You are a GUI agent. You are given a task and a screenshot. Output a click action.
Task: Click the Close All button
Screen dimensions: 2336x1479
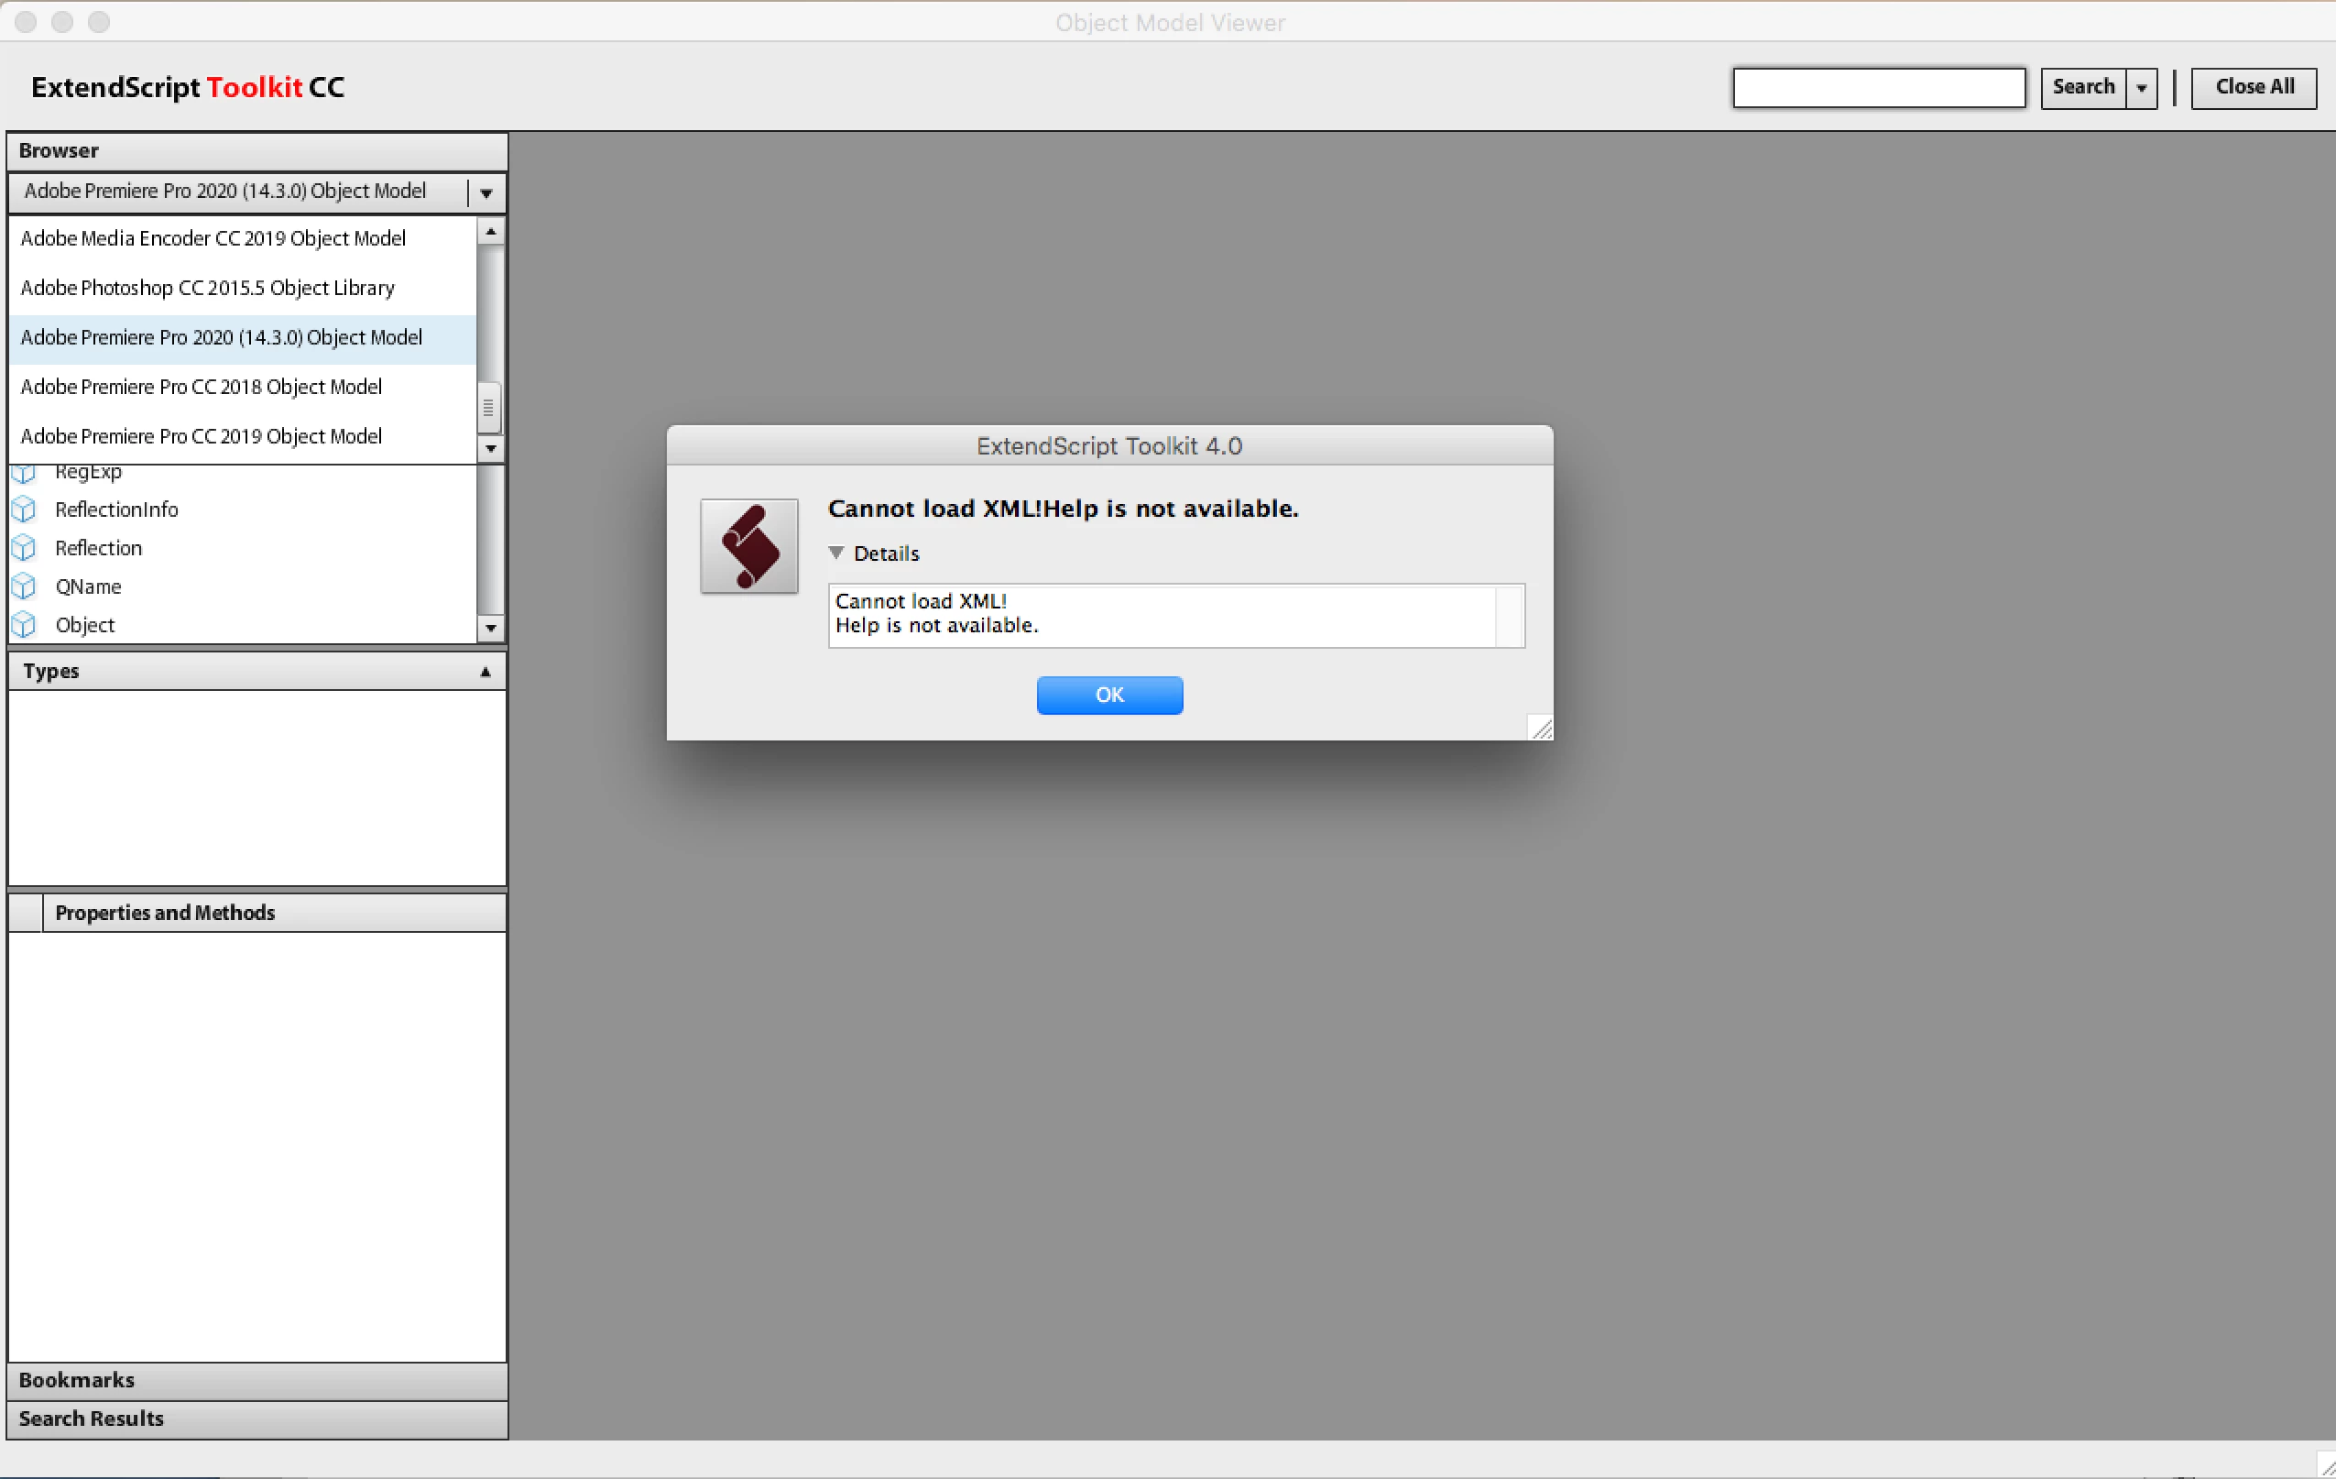coord(2254,88)
